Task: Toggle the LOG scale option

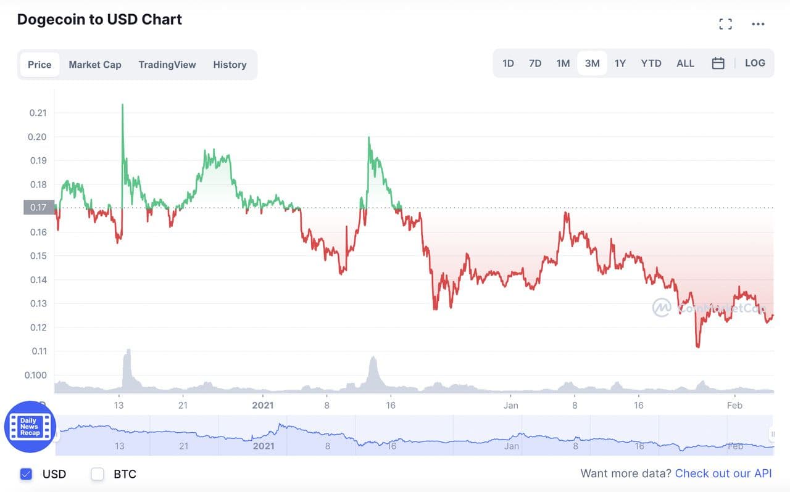Action: tap(755, 63)
